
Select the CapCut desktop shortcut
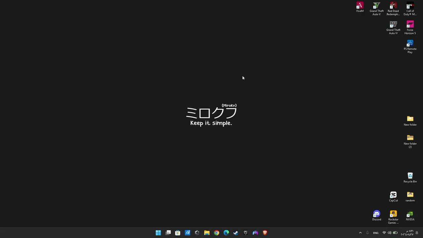tap(393, 197)
